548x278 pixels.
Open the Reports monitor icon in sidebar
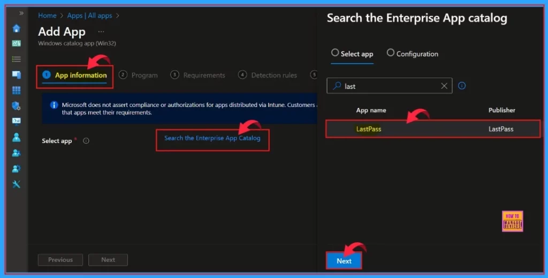click(16, 121)
